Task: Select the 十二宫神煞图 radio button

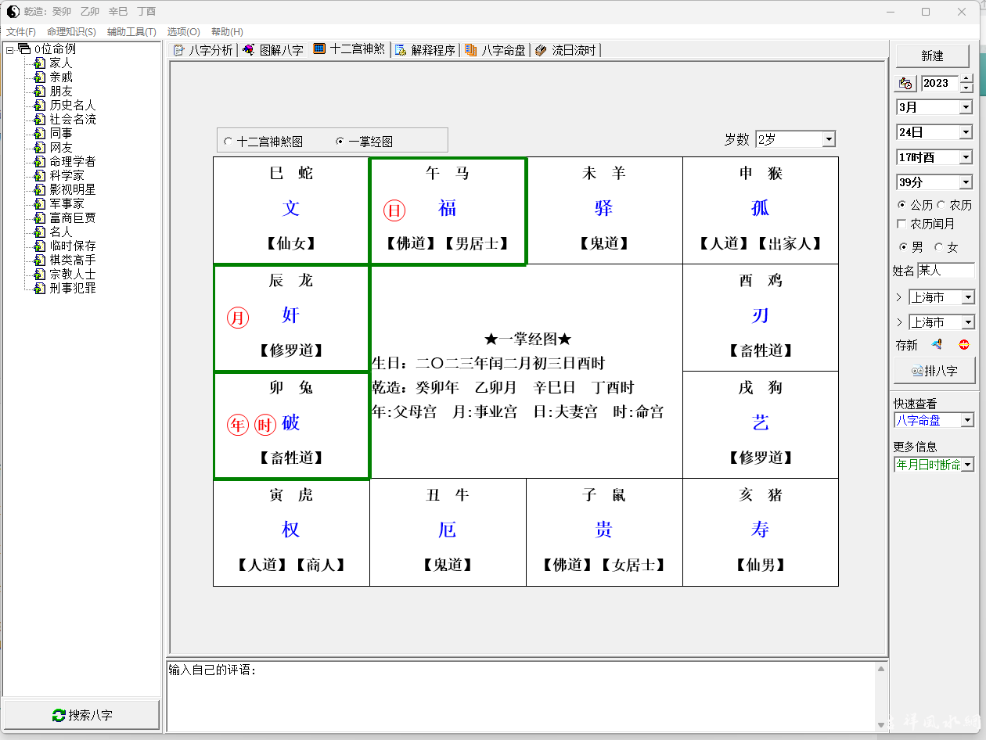Action: click(228, 142)
